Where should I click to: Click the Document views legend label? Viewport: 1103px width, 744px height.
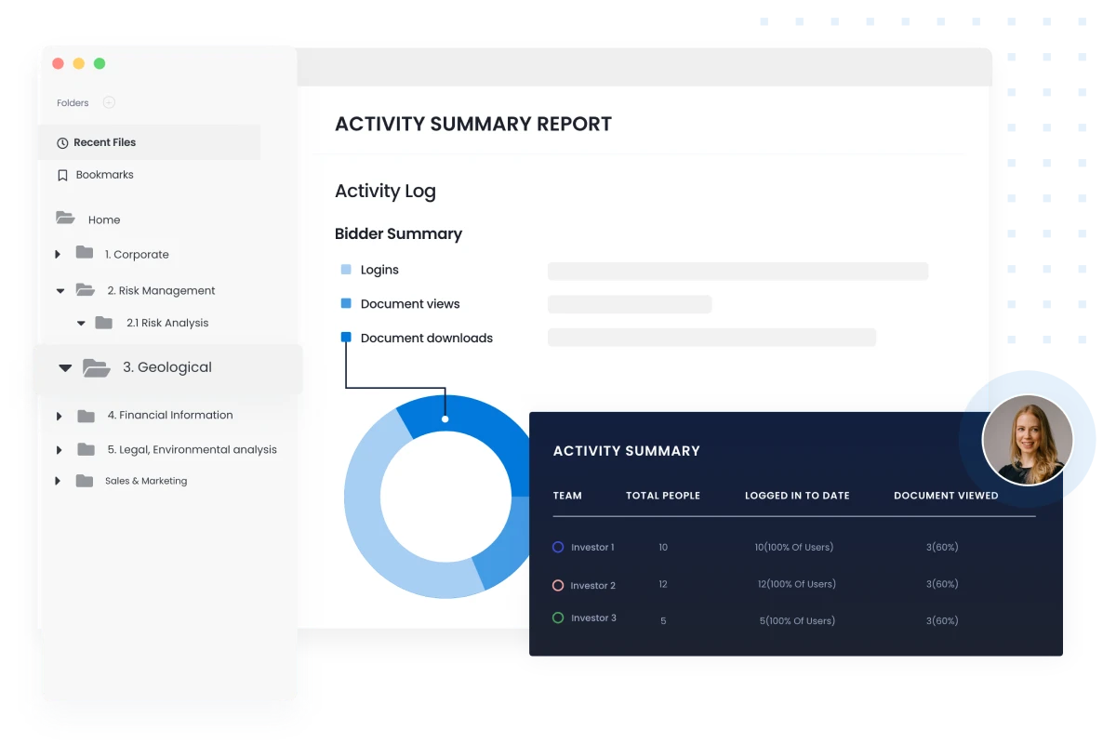click(410, 304)
